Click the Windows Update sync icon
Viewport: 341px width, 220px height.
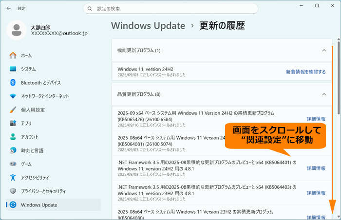click(x=13, y=204)
